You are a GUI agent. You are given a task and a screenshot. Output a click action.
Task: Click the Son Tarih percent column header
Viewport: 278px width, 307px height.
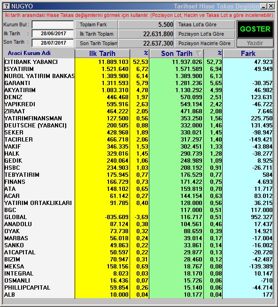(213, 54)
